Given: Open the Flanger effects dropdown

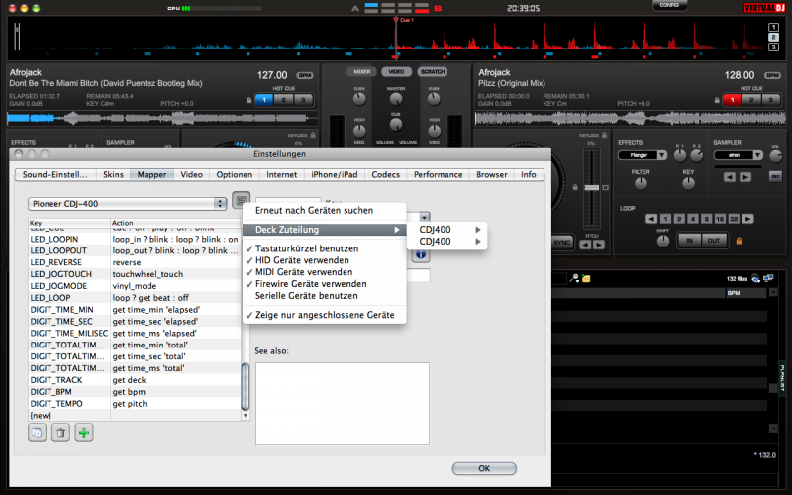Looking at the screenshot, I should pyautogui.click(x=642, y=155).
